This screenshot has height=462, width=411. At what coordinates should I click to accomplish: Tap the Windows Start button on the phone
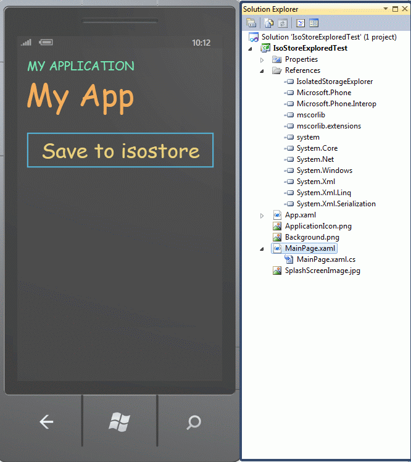coord(119,422)
